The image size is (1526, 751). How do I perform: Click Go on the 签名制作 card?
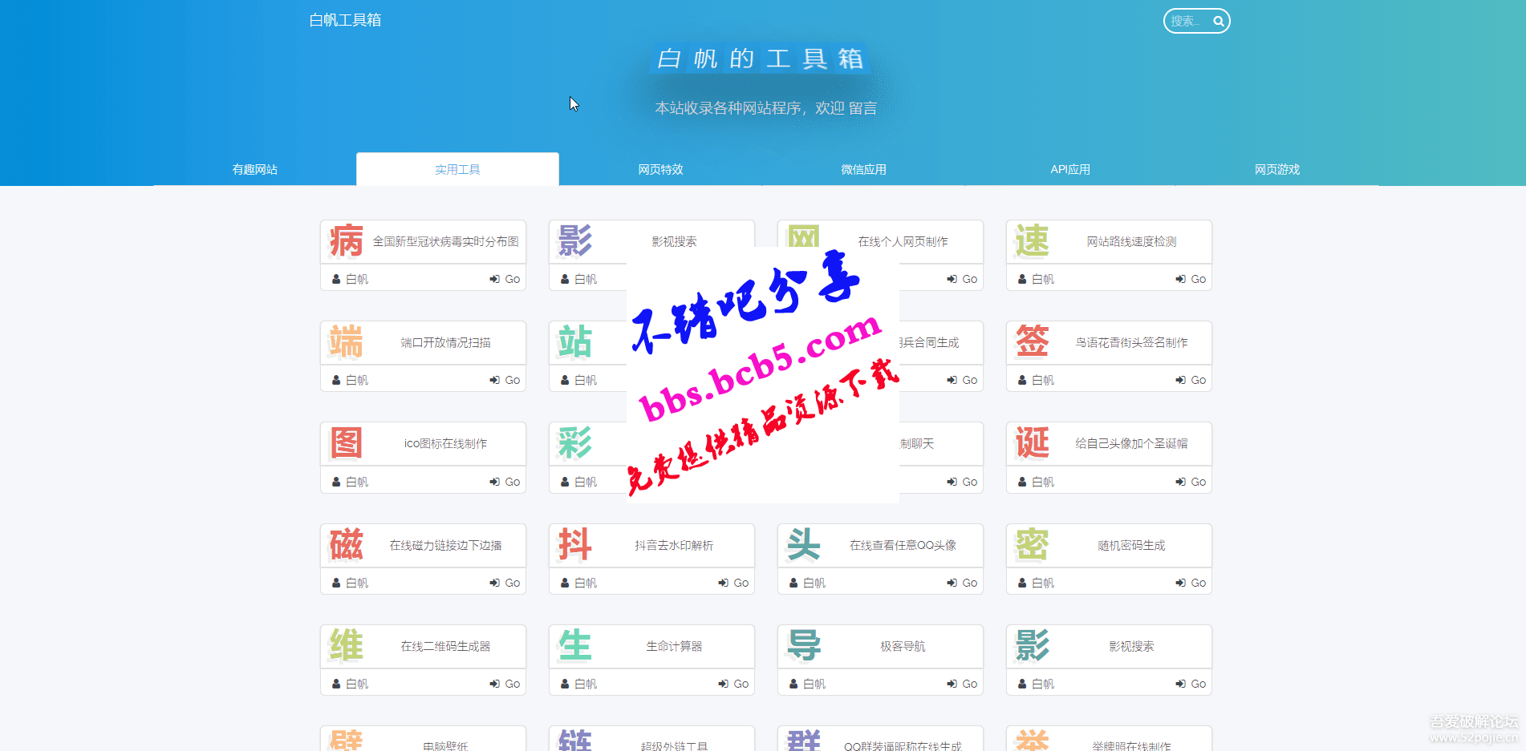[1191, 380]
